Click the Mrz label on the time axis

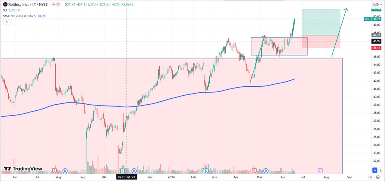215,177
